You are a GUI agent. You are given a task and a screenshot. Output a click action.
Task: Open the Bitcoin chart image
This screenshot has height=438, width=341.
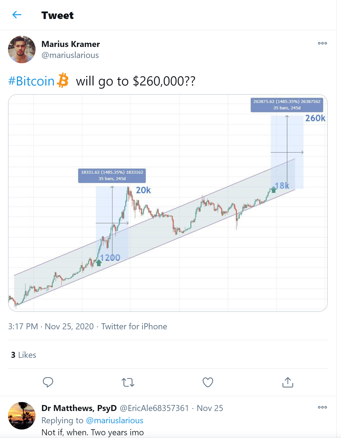168,203
